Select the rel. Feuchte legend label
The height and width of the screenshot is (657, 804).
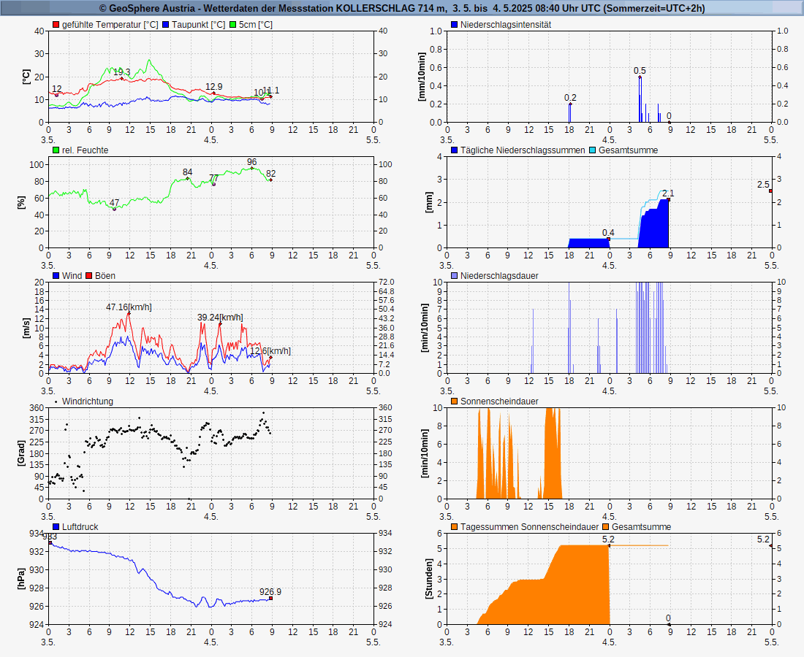[85, 150]
